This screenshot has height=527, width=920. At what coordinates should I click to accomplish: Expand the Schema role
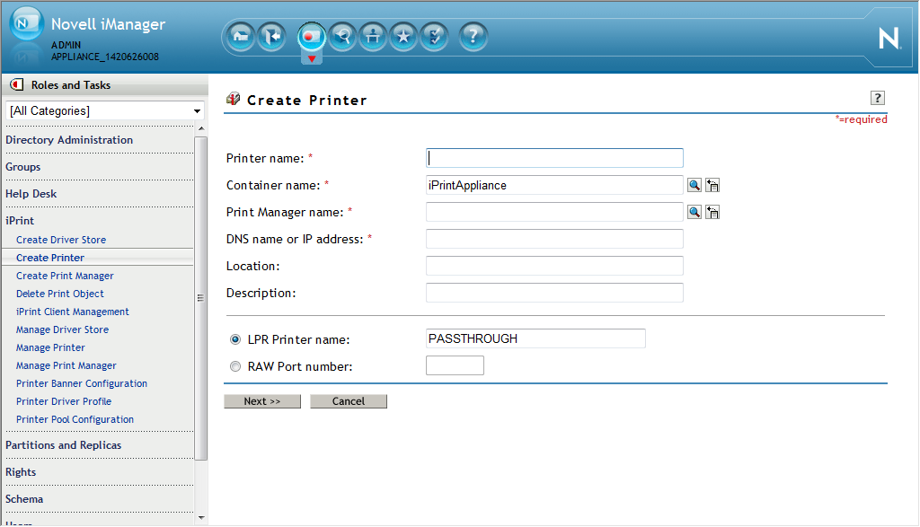point(24,499)
